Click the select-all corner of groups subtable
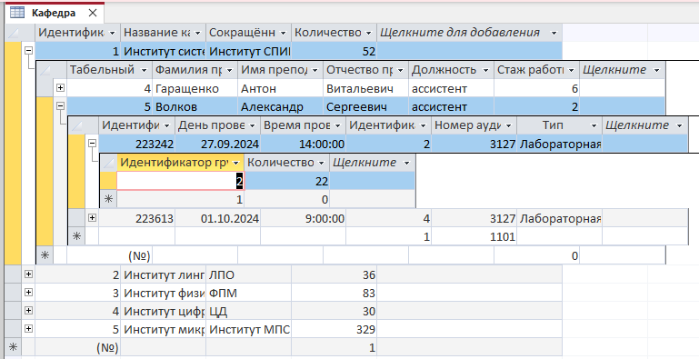Image resolution: width=699 pixels, height=359 pixels. coord(108,163)
